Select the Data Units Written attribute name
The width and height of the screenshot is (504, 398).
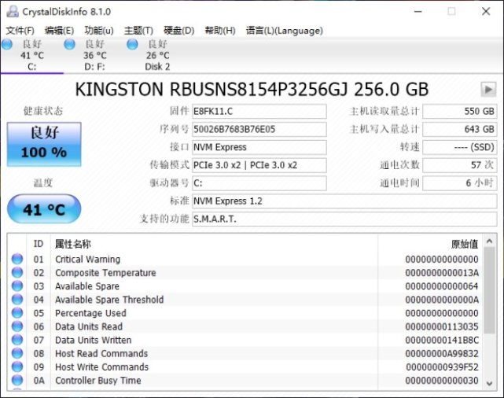tap(94, 340)
